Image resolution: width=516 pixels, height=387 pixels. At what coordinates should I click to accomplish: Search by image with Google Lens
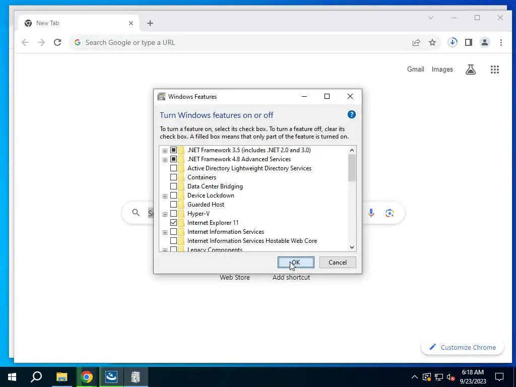[x=390, y=213]
